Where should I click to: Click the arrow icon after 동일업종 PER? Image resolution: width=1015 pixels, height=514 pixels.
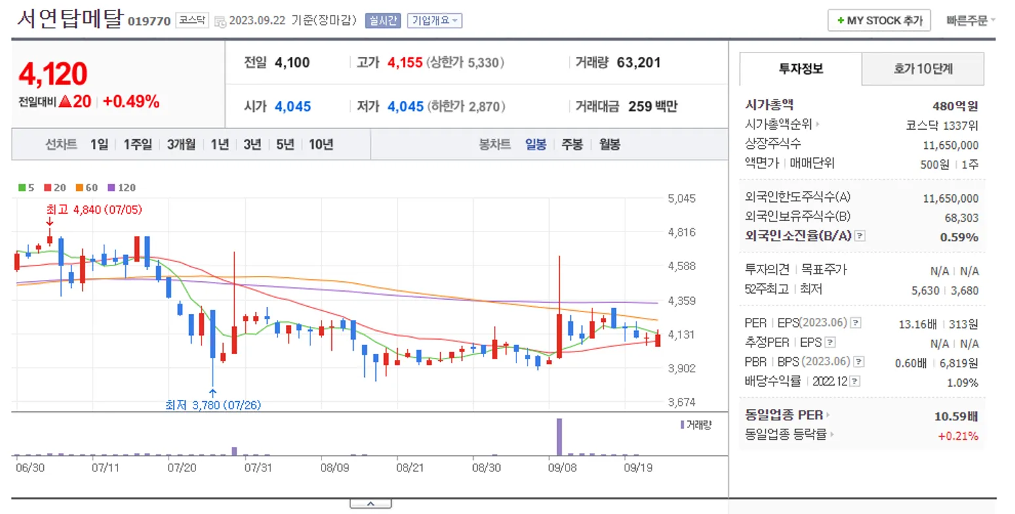pos(828,415)
